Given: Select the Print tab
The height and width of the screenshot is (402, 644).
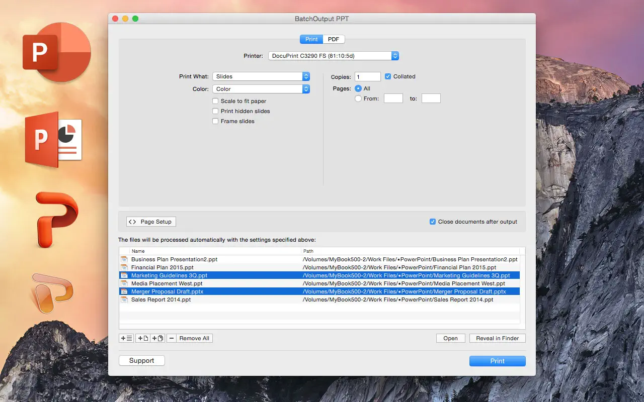Looking at the screenshot, I should coord(311,39).
